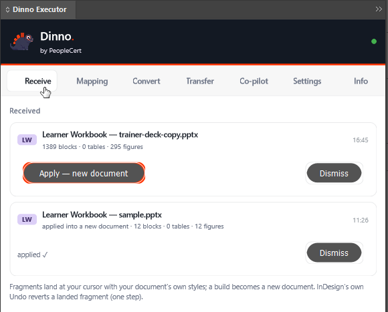Show the Info tab
Screen dimensions: 388x312
click(361, 81)
